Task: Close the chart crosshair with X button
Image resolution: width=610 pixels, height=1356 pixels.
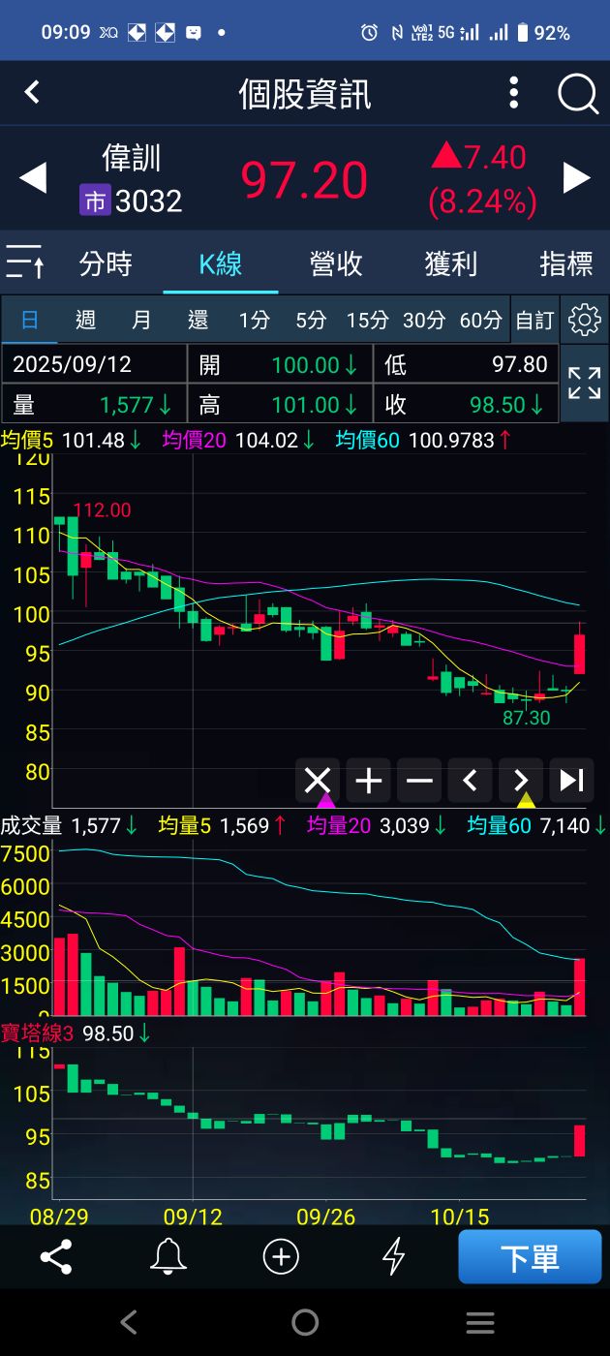Action: coord(318,780)
